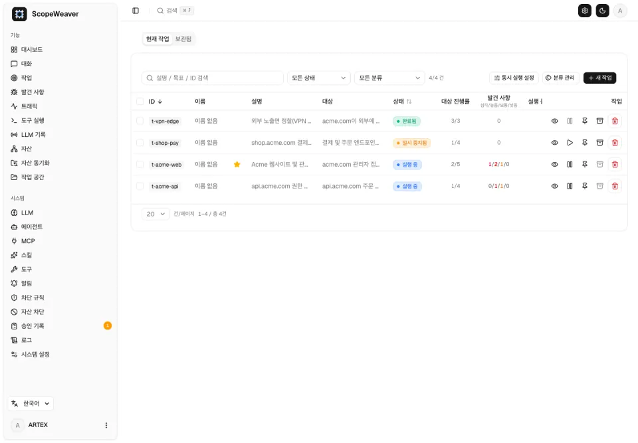This screenshot has height=443, width=638.
Task: Pause the t-acme-web task
Action: (570, 164)
